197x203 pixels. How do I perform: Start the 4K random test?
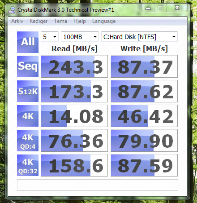(x=28, y=116)
